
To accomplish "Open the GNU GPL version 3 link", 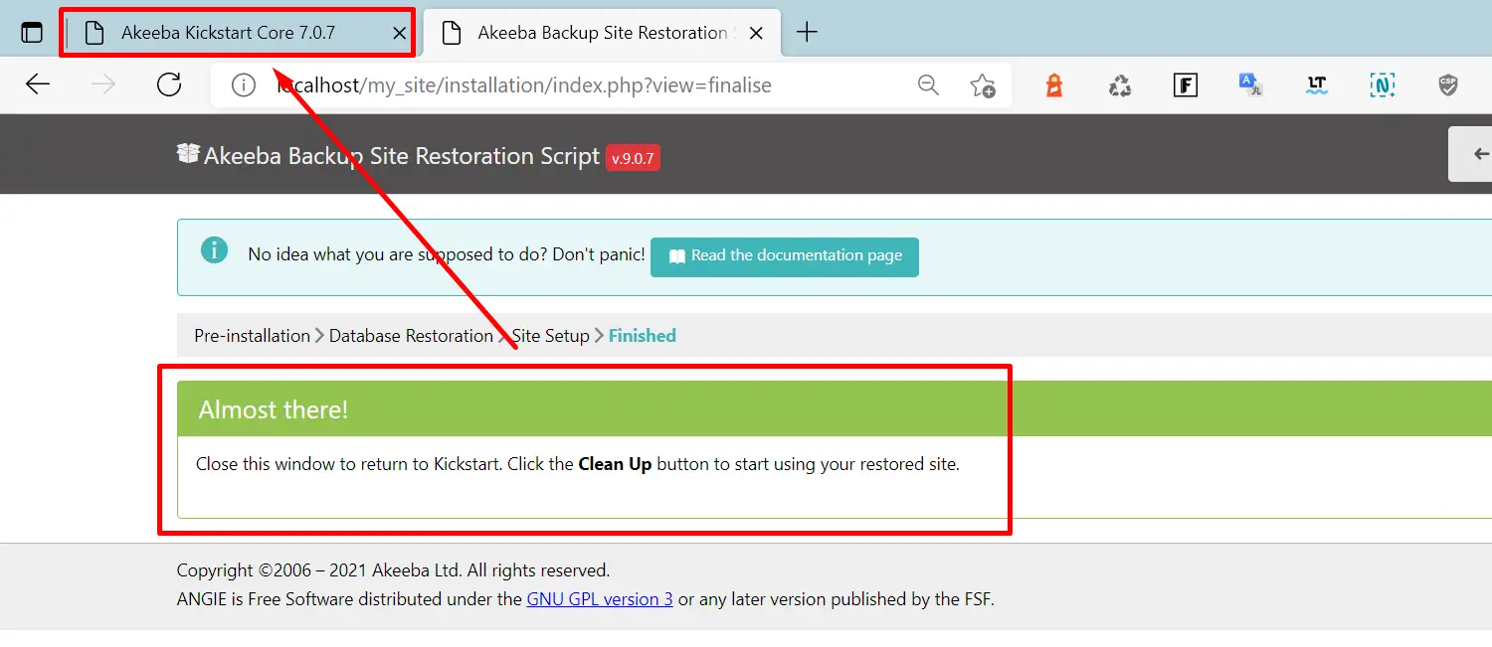I will tap(600, 599).
